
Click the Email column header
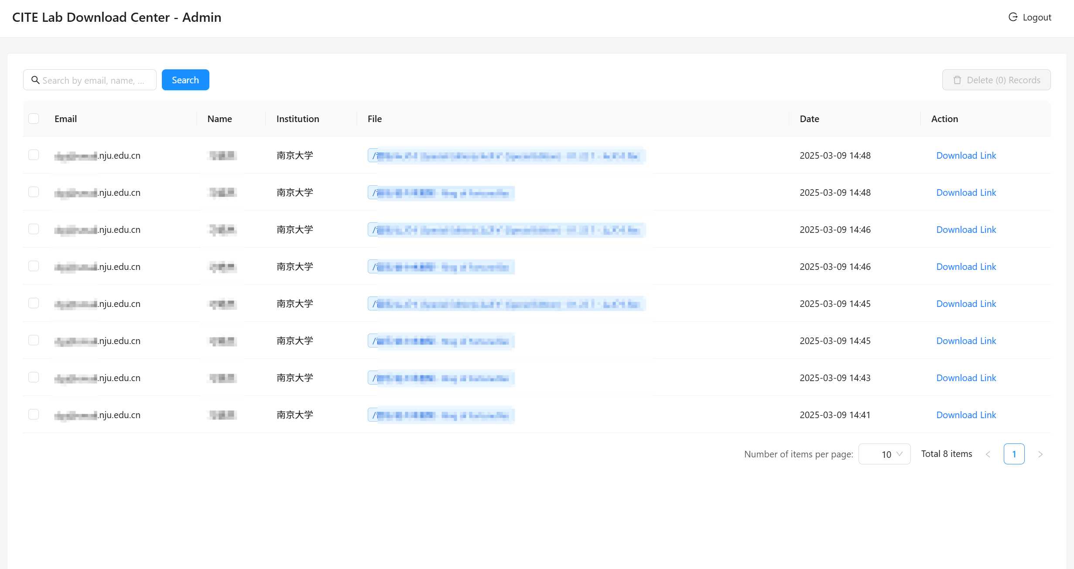coord(65,119)
